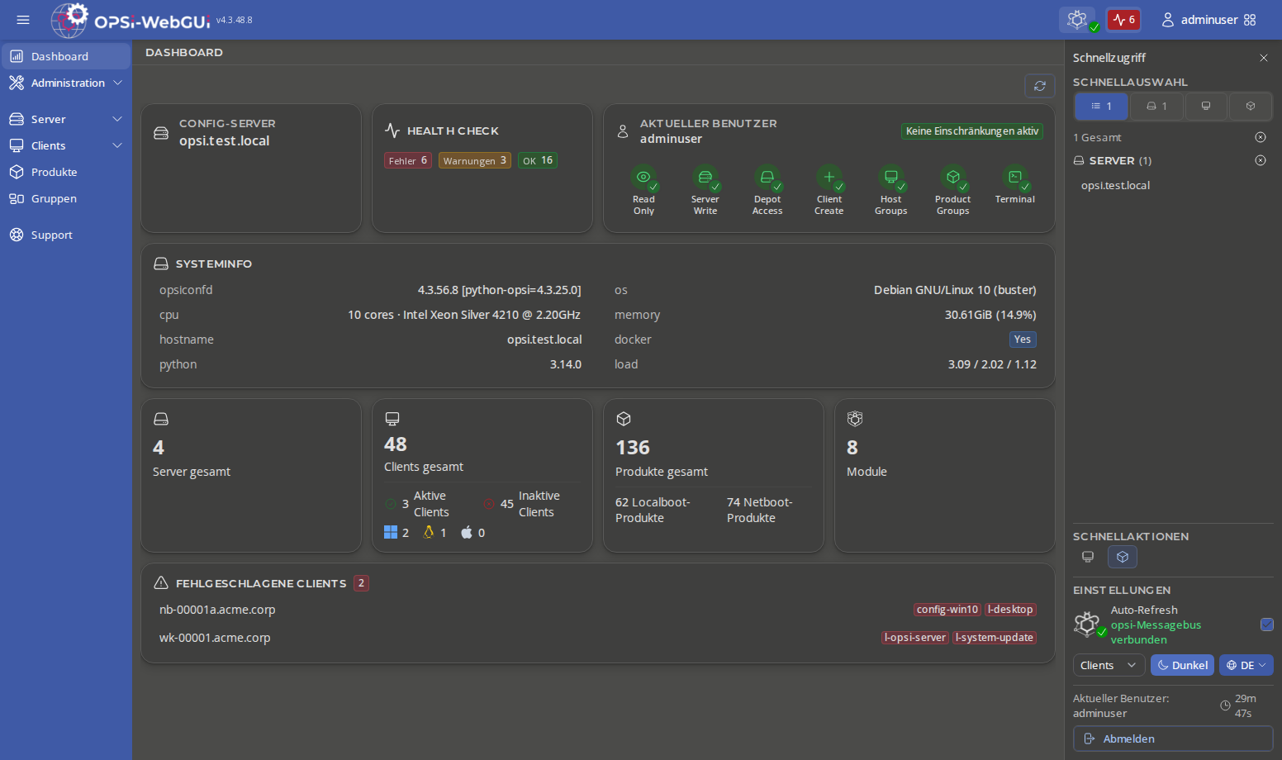
Task: Toggle the Dunkel theme button
Action: (1182, 665)
